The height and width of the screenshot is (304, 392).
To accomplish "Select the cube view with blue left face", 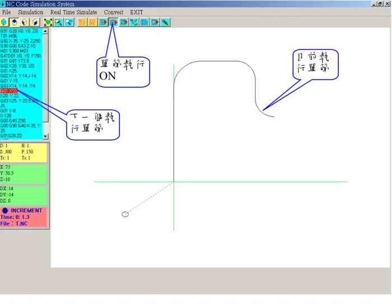I will (x=25, y=22).
